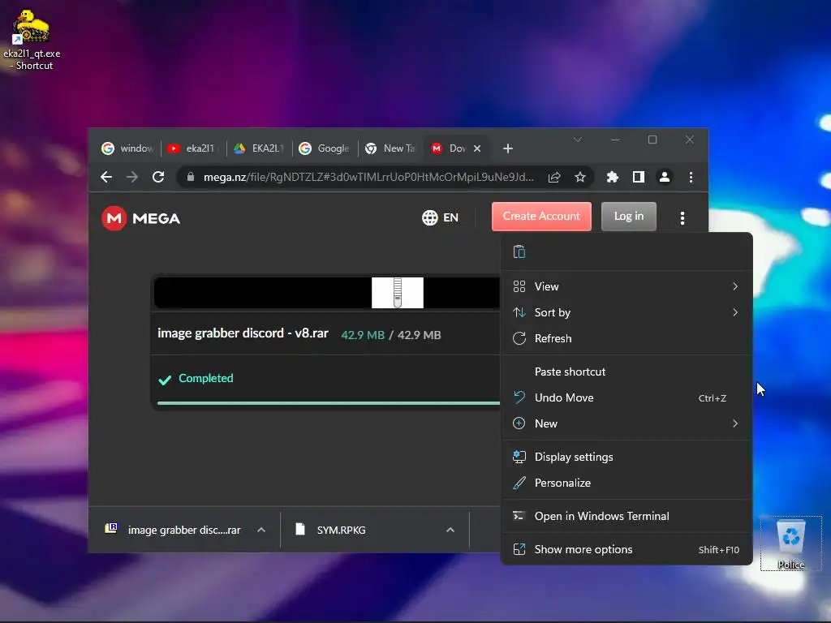Image resolution: width=831 pixels, height=623 pixels.
Task: Go forward in Chrome browser
Action: coord(132,177)
